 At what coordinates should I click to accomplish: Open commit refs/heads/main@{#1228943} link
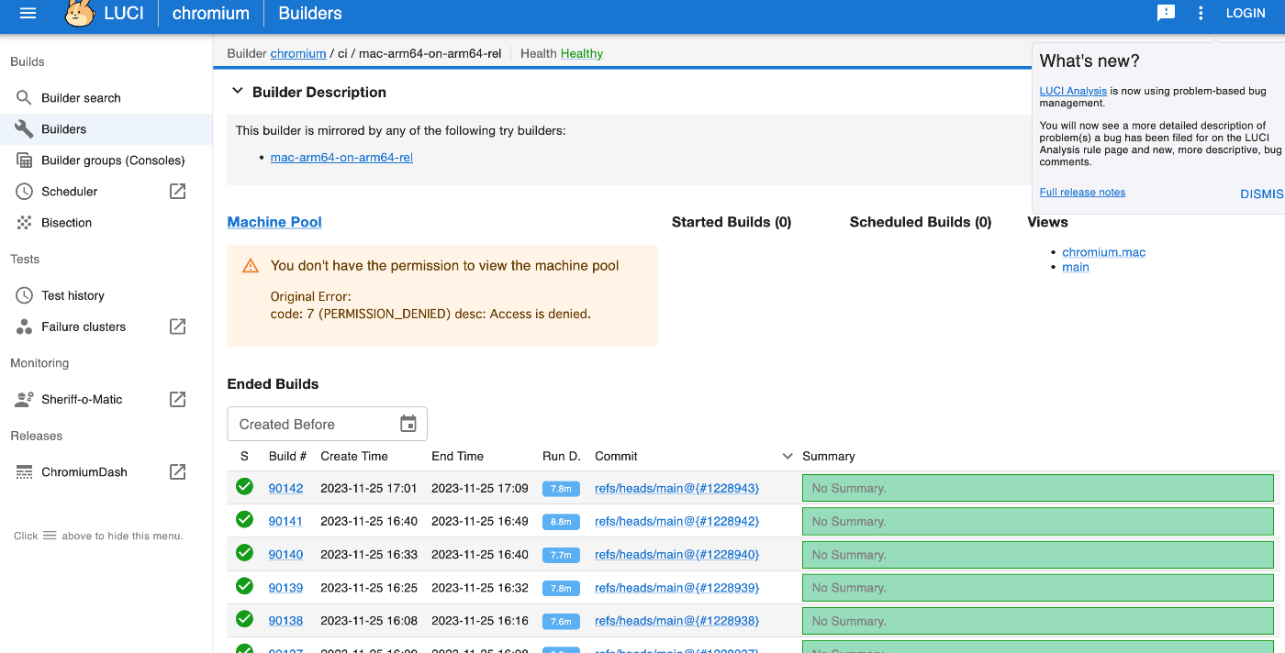tap(677, 488)
